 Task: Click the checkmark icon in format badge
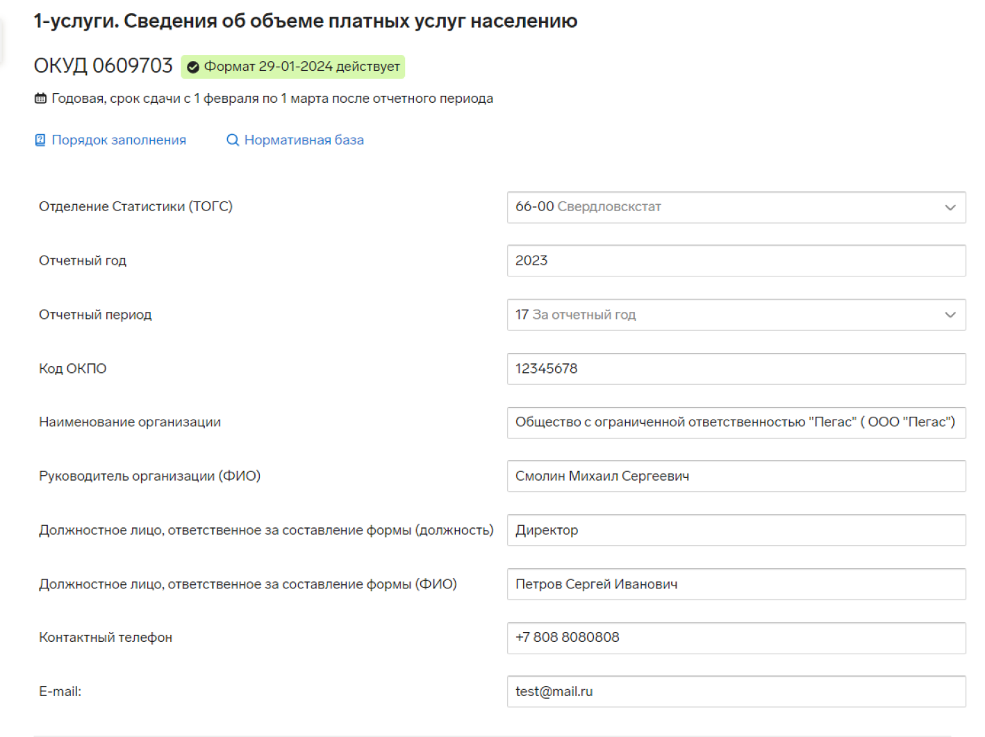[x=193, y=67]
